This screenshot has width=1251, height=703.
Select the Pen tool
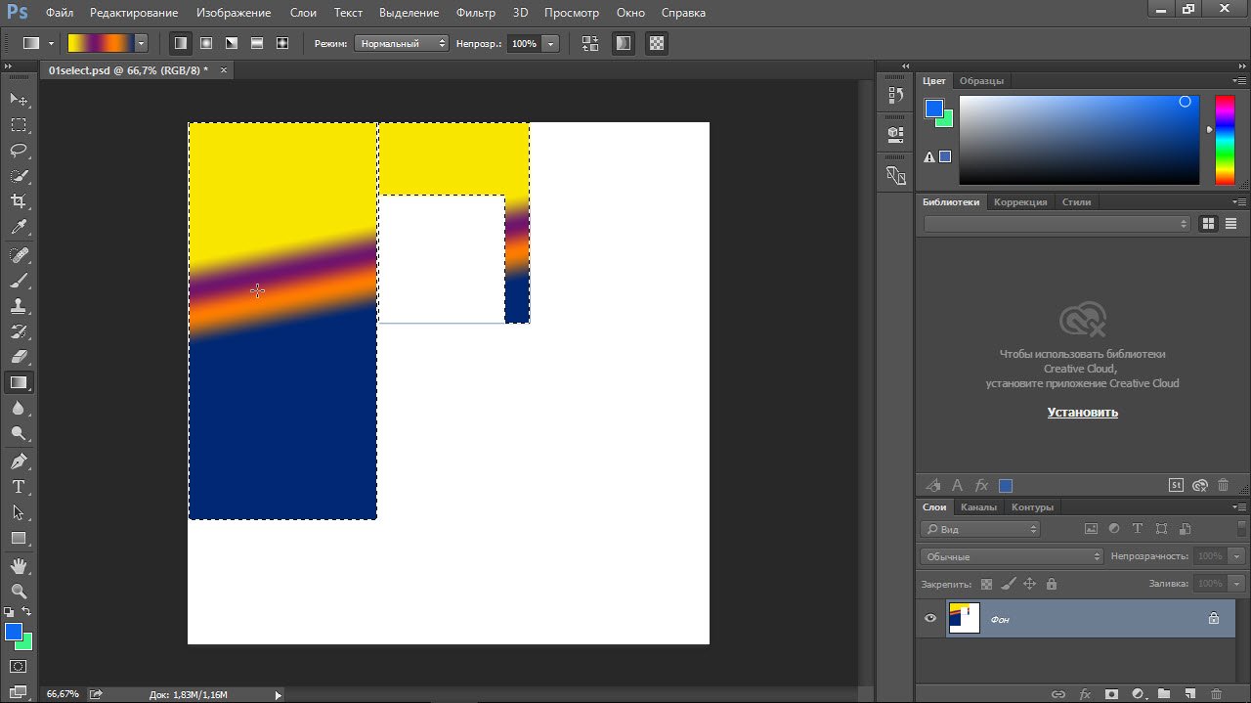tap(19, 461)
